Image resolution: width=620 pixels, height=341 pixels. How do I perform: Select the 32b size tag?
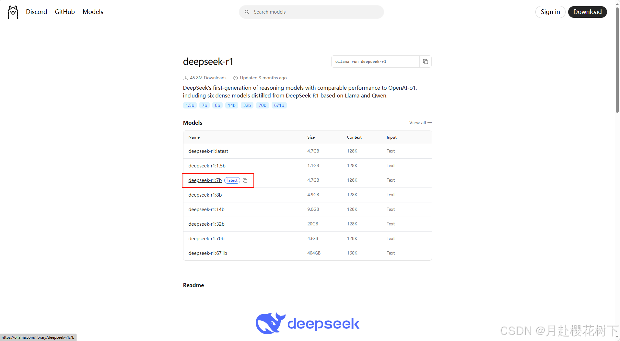click(x=247, y=105)
